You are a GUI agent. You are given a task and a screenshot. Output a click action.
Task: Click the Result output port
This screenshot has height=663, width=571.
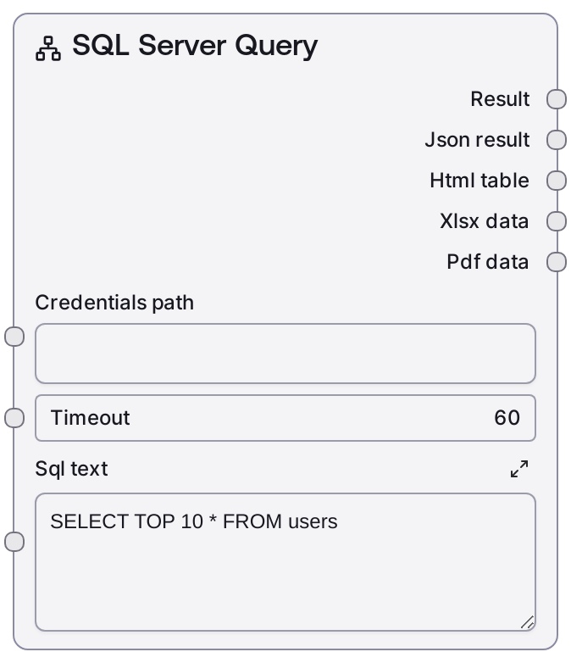tap(556, 99)
